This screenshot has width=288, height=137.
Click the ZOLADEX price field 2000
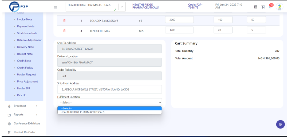[x=179, y=20]
